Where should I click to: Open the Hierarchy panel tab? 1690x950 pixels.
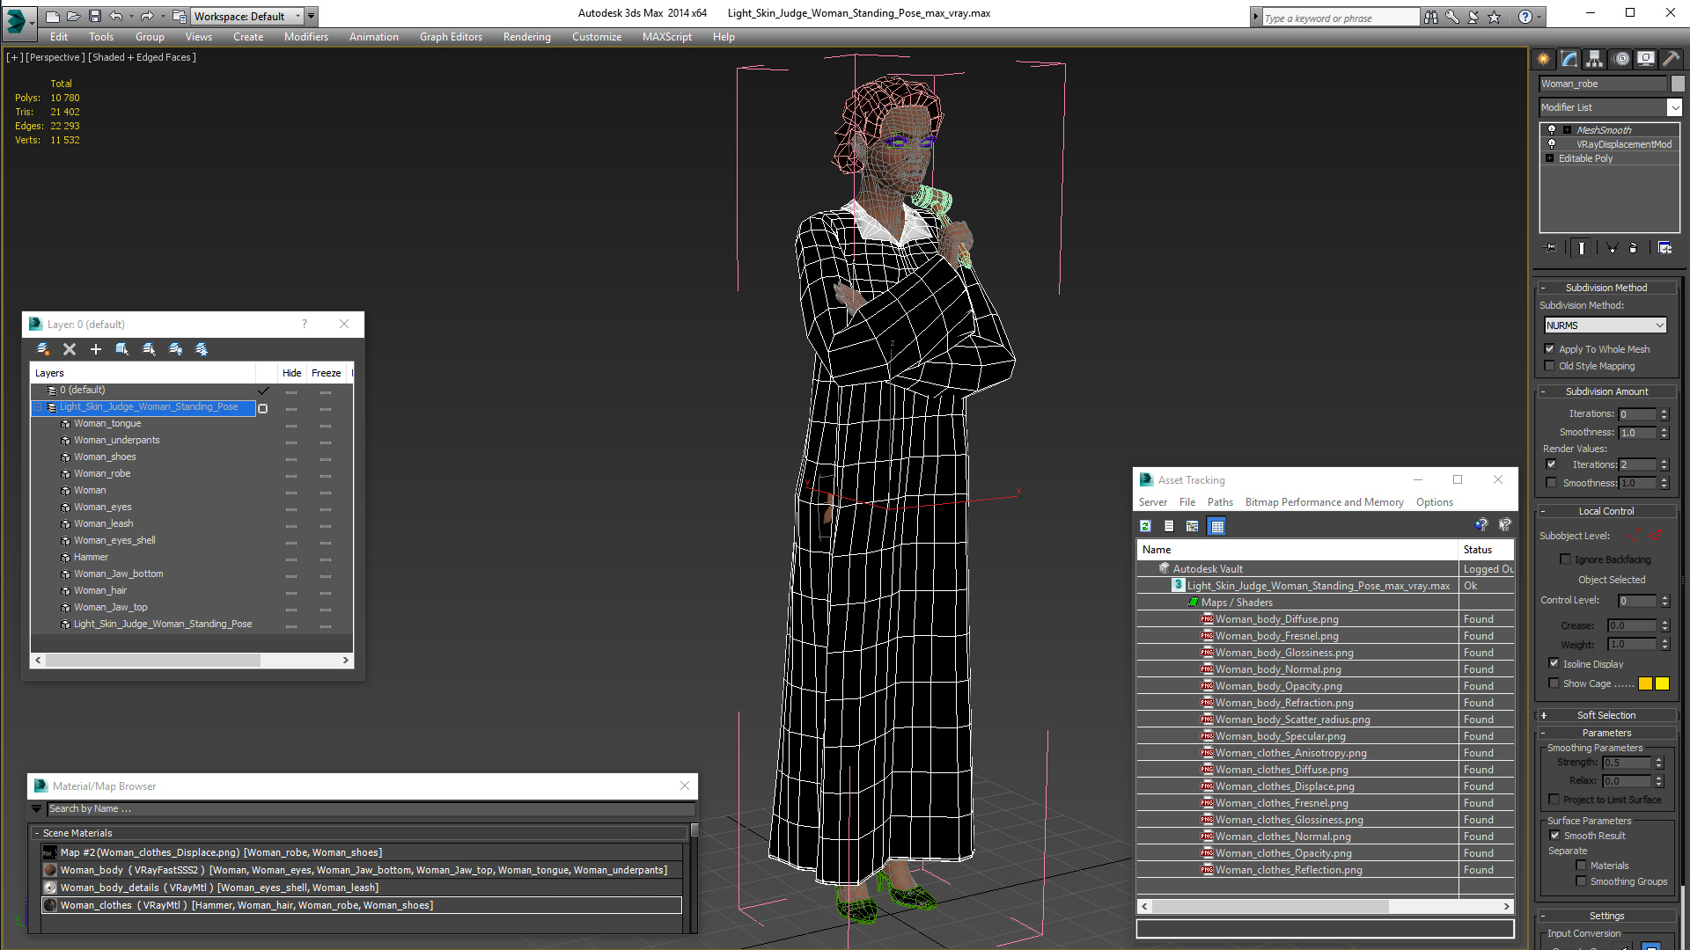click(x=1595, y=59)
